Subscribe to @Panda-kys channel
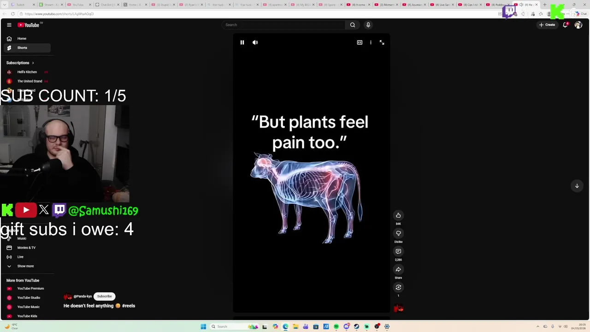The image size is (590, 332). (104, 296)
